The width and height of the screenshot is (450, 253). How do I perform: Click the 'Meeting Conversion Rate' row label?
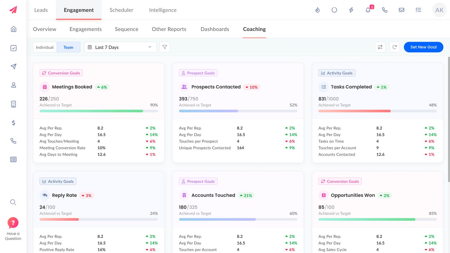[62, 148]
